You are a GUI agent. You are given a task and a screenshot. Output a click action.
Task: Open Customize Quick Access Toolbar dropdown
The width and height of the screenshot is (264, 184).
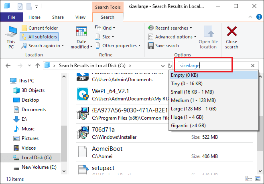tap(36, 7)
